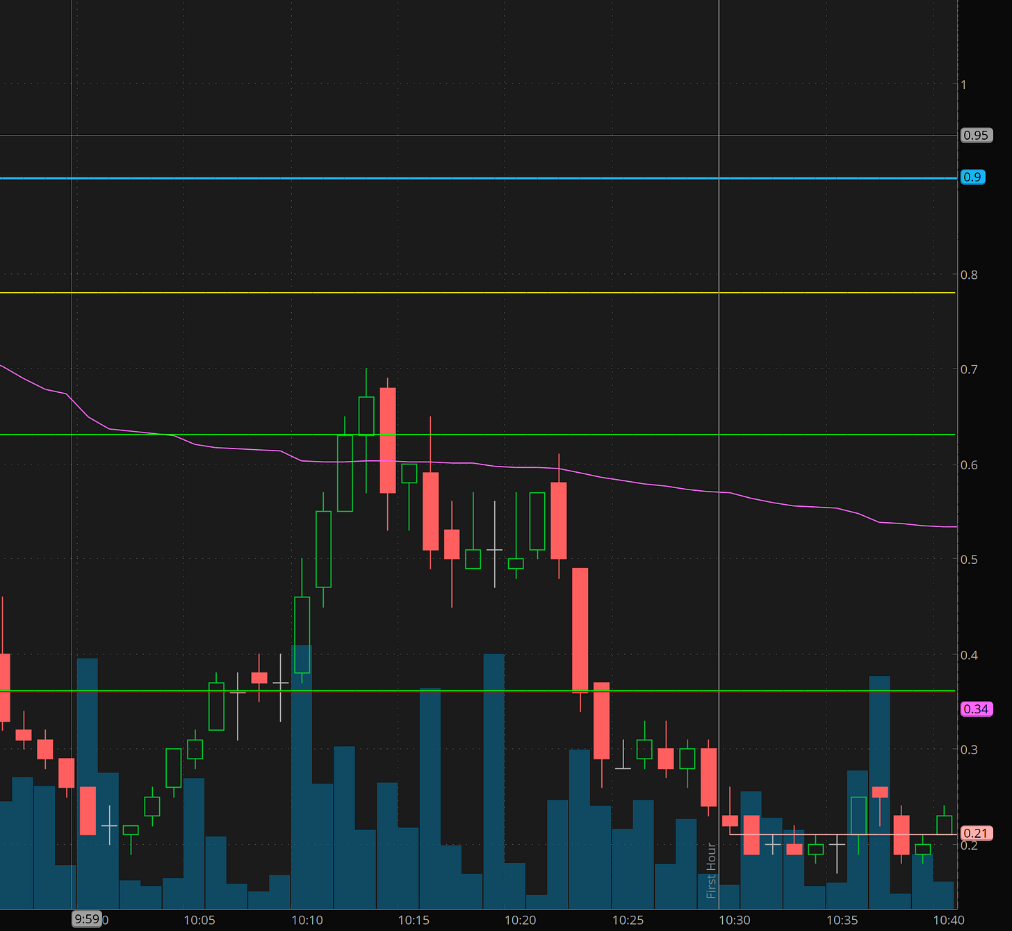
Task: Click the blue 0.9 price level label
Action: [x=972, y=177]
